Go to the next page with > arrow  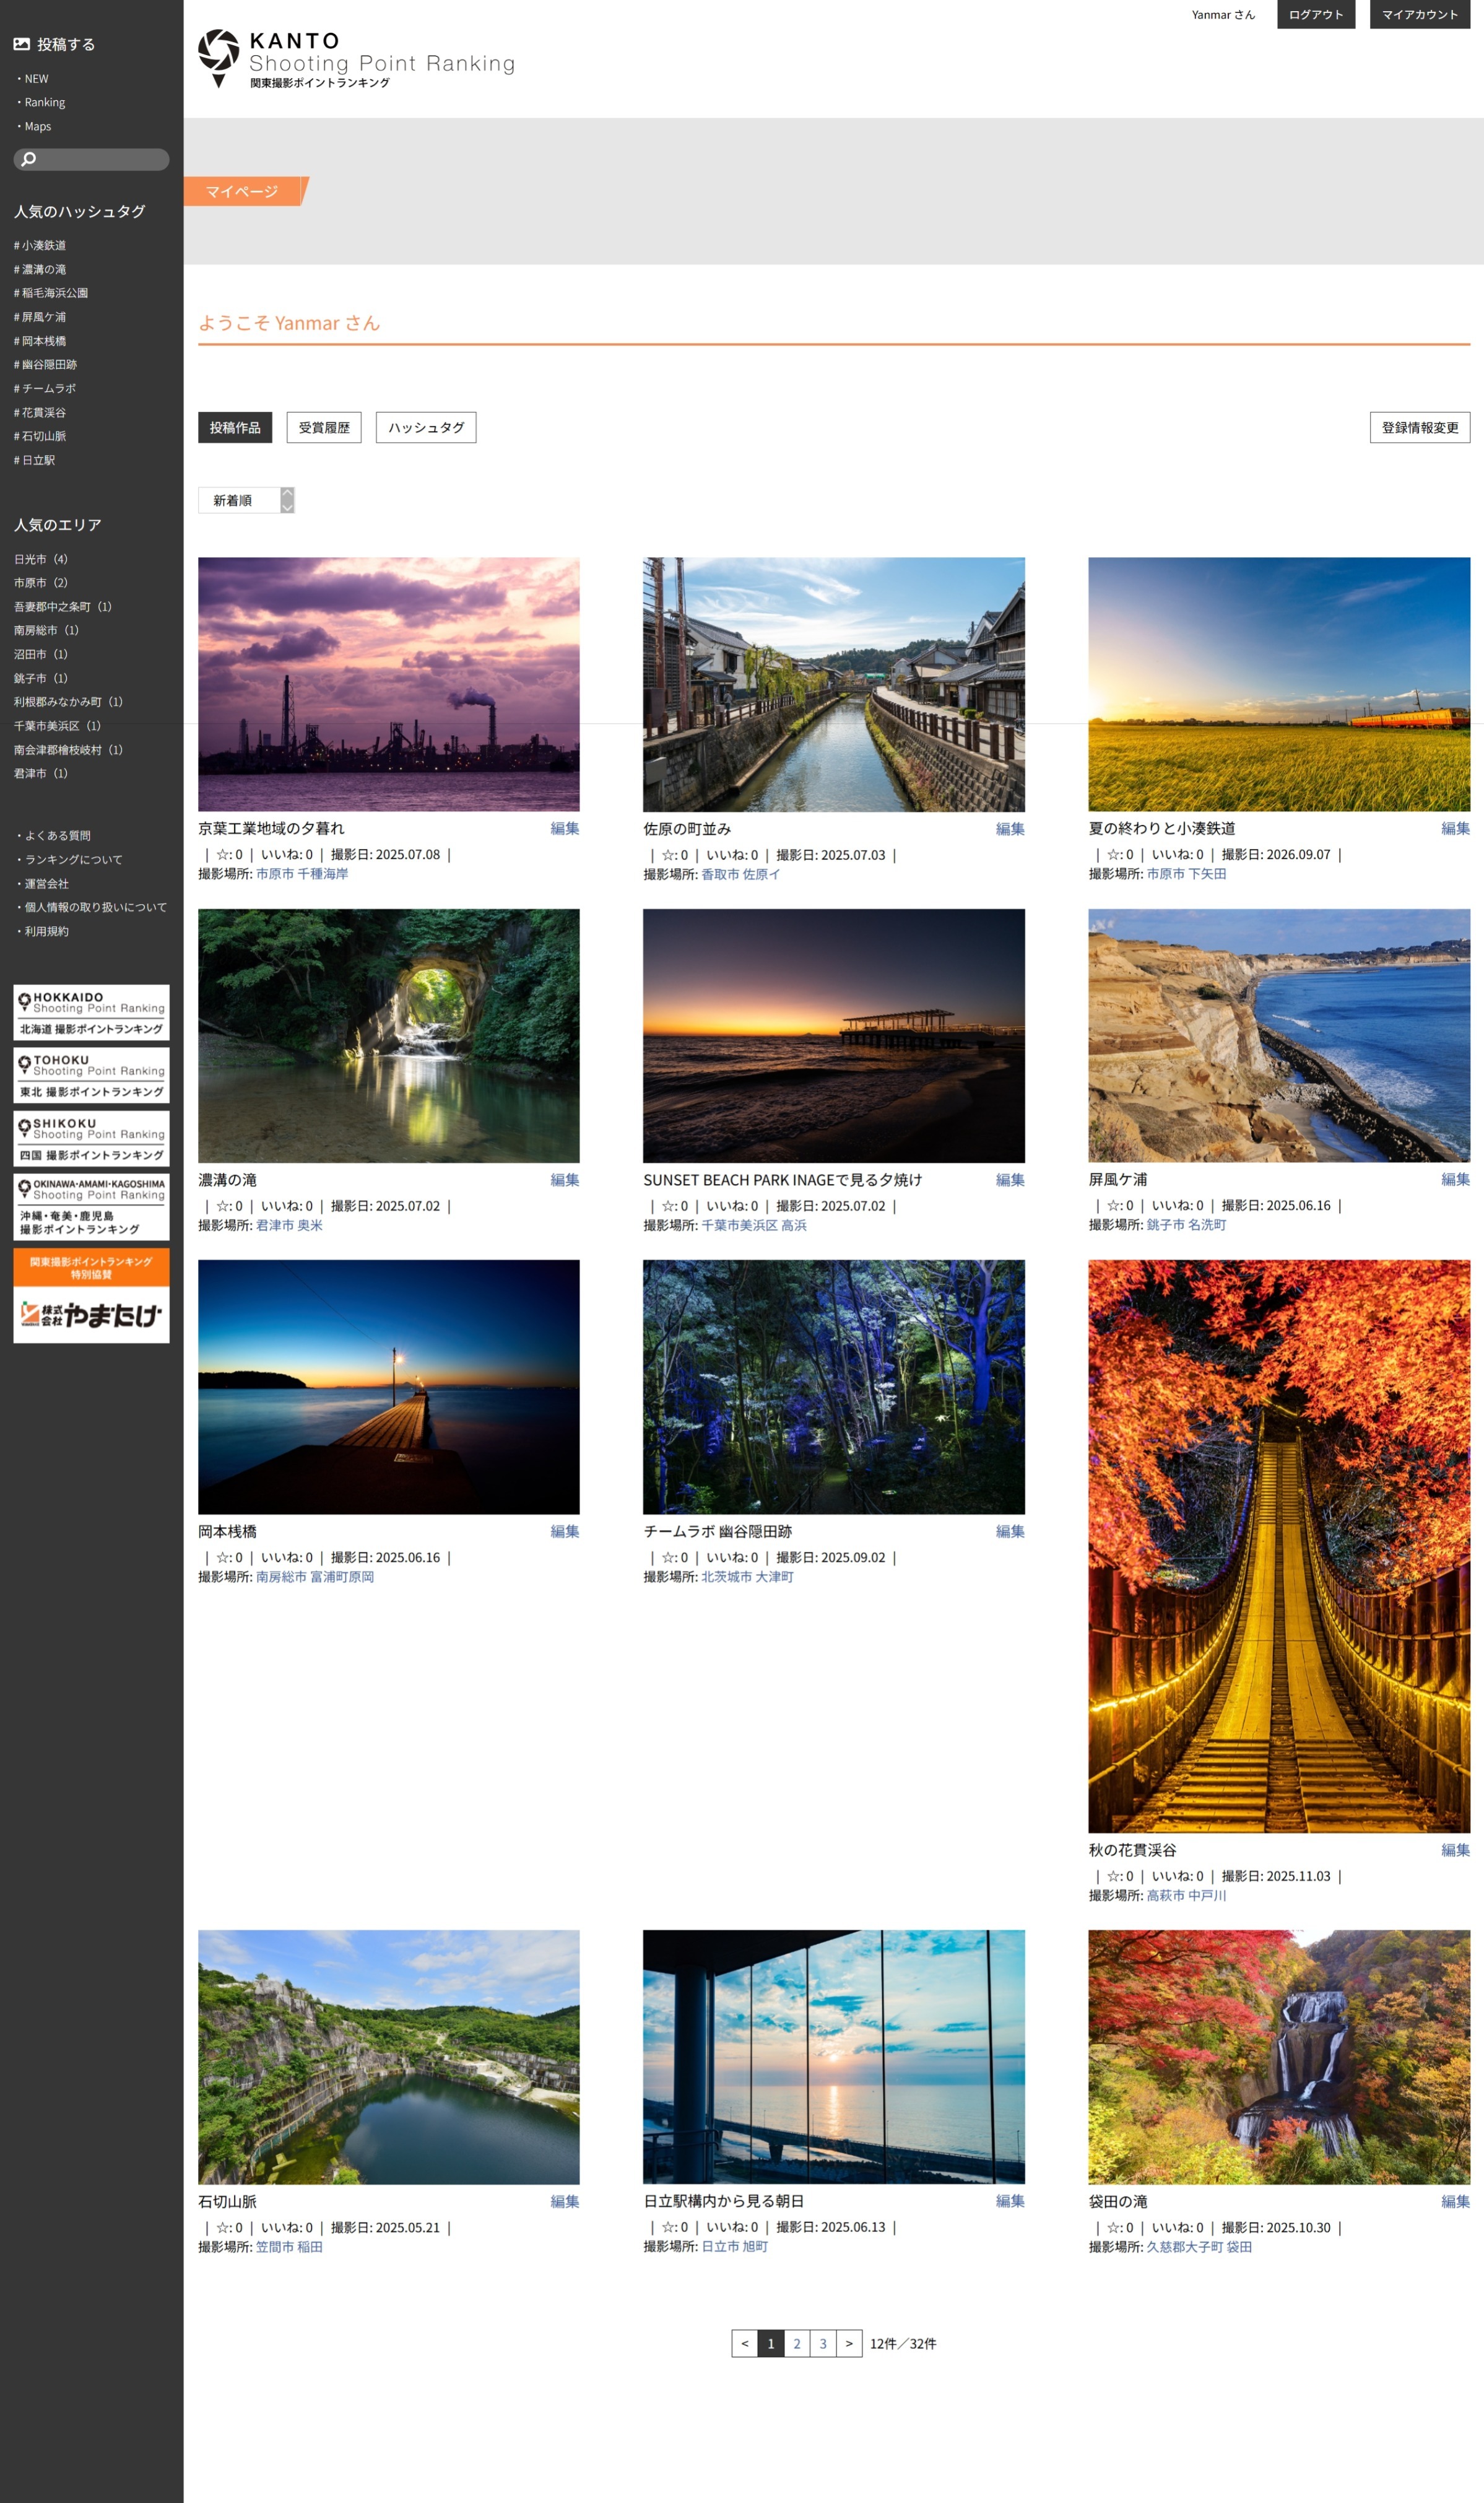(849, 2343)
